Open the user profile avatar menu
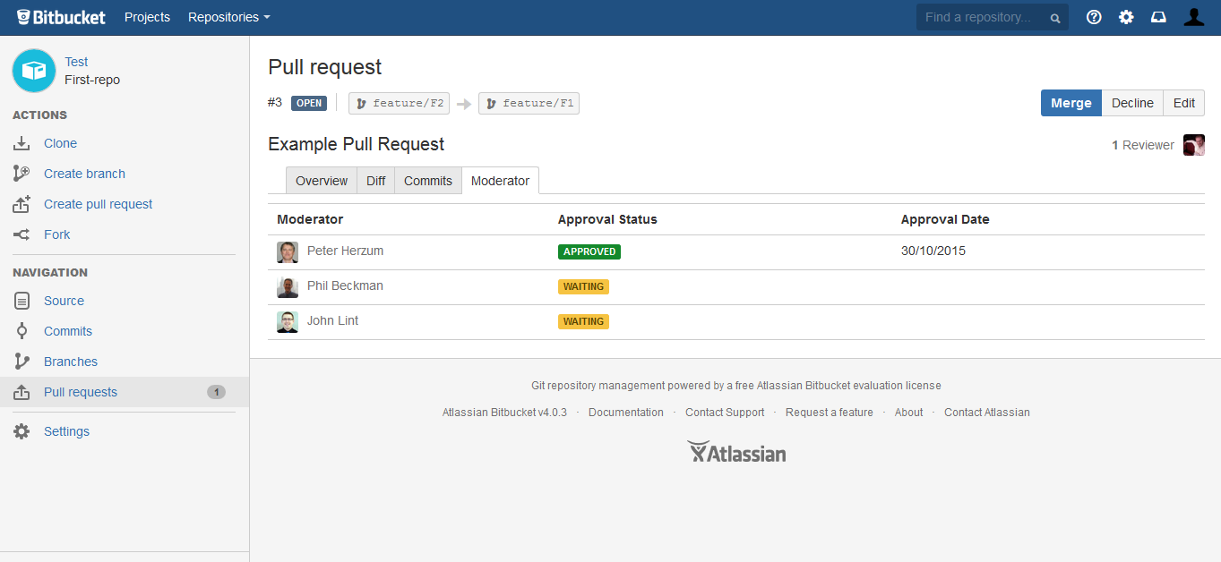This screenshot has height=562, width=1221. click(1193, 17)
